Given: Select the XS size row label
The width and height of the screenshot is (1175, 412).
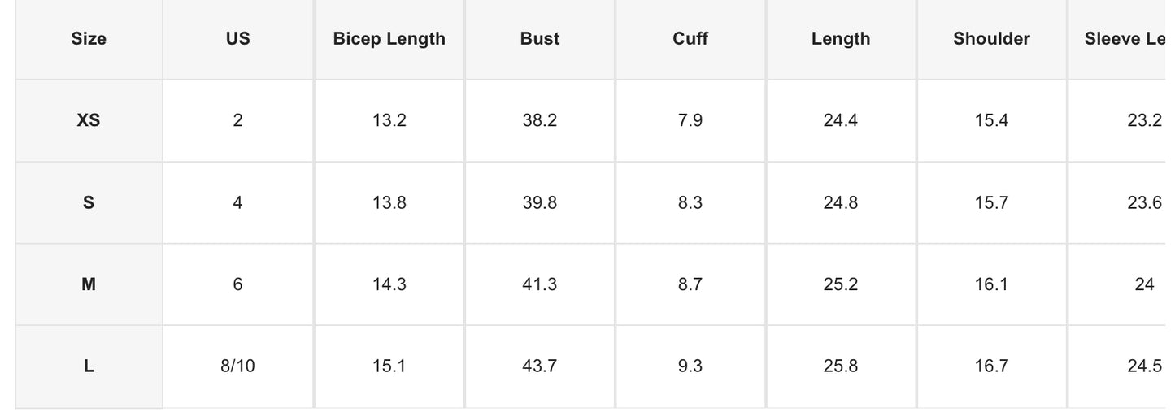Looking at the screenshot, I should [89, 120].
